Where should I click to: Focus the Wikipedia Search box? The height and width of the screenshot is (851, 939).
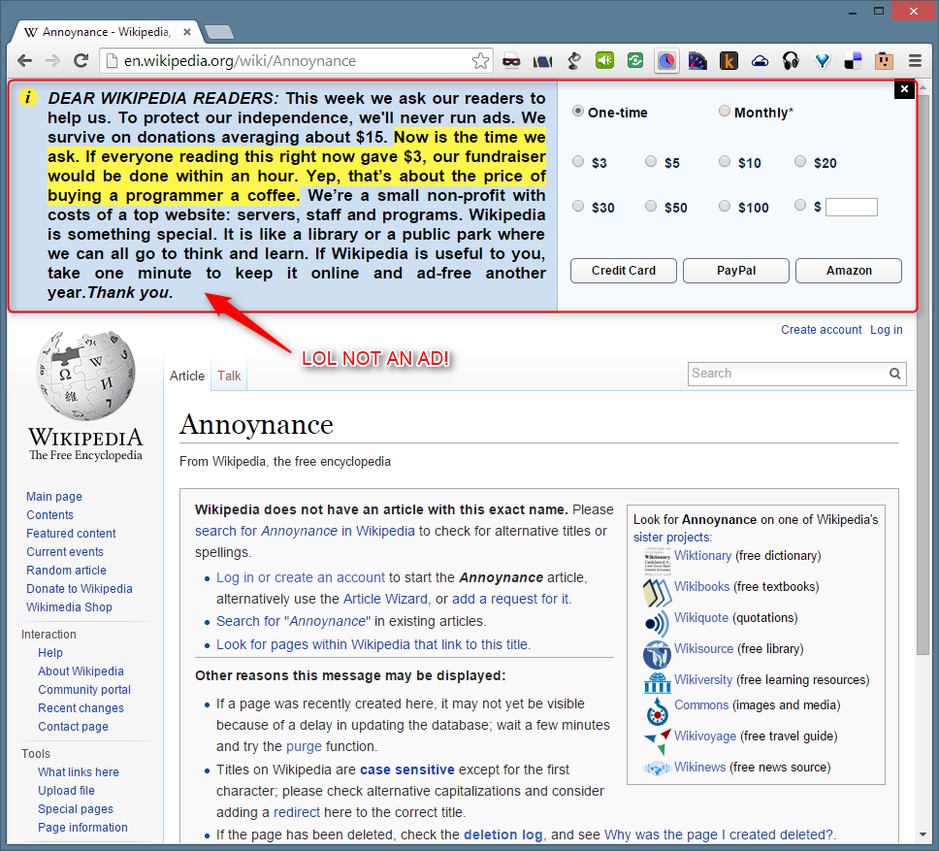[788, 374]
